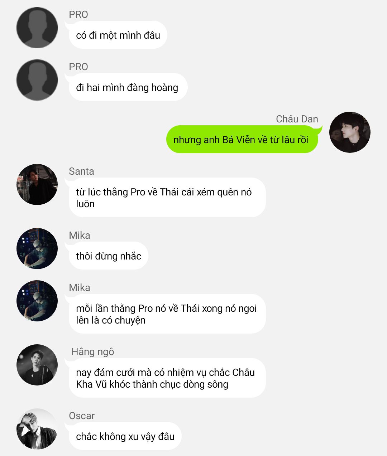
Task: Select the 'có đi một mình đâu' message bubble
Action: [118, 35]
